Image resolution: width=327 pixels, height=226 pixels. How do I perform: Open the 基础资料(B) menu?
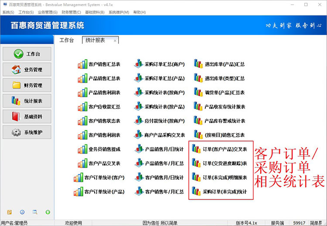[95, 12]
